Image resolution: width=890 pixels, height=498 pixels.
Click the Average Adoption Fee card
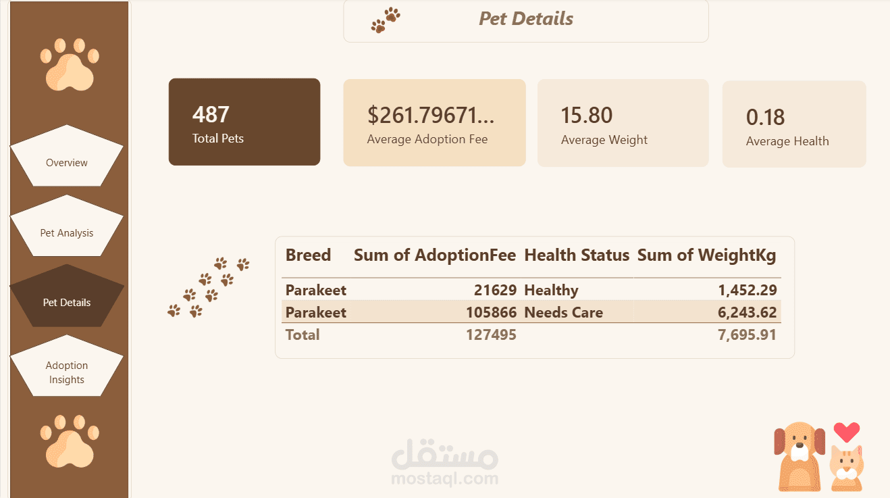[434, 122]
